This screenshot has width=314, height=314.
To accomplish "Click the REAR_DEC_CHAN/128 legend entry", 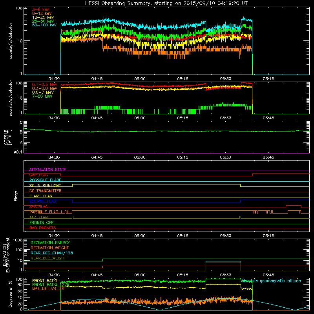I will [x=52, y=253].
